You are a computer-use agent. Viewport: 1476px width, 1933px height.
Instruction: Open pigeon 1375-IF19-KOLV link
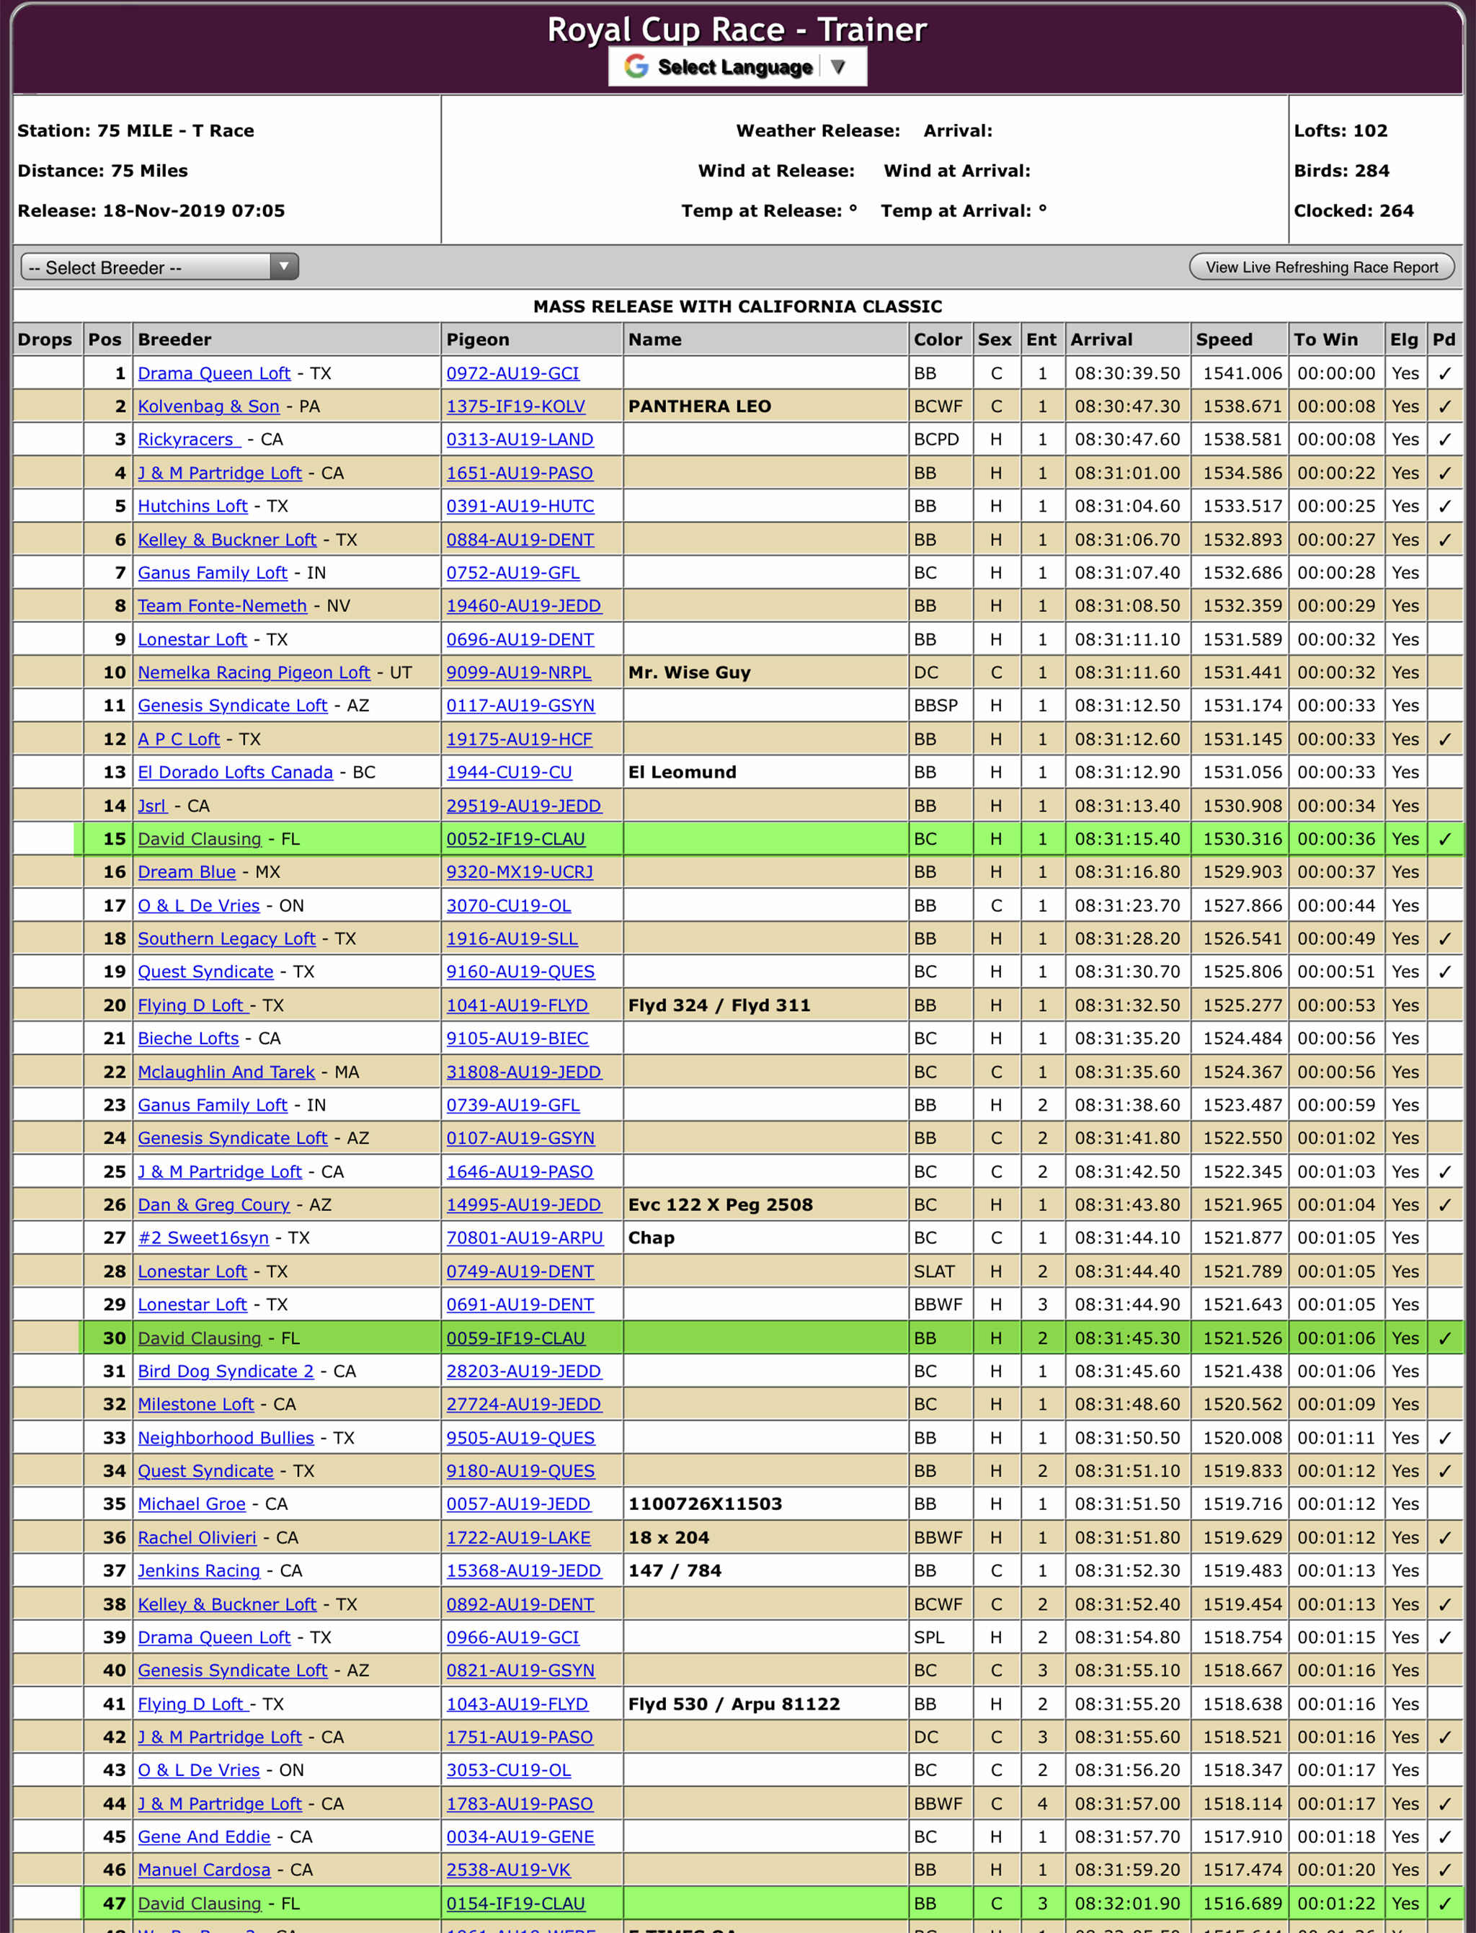coord(515,406)
